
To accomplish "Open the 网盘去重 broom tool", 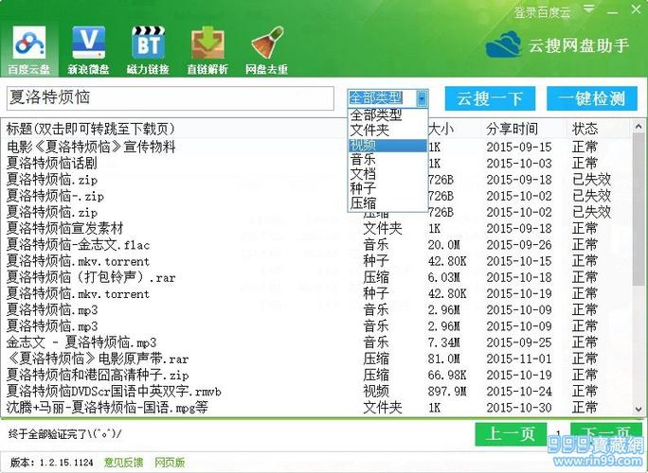I will (x=266, y=50).
